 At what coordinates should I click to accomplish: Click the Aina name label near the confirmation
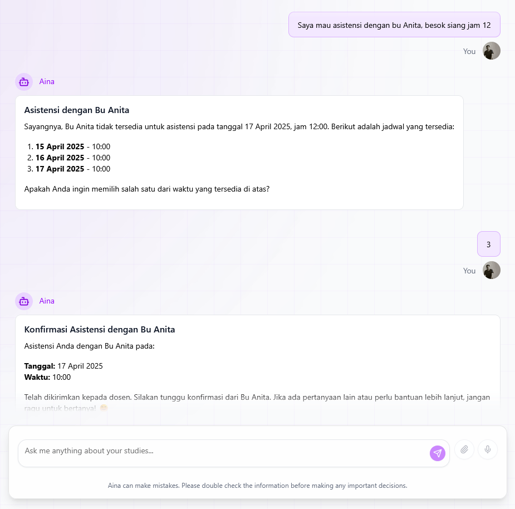[47, 301]
